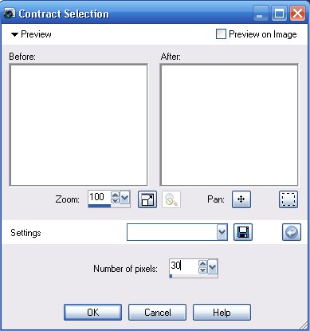
Task: Confirm with the OK button
Action: (92, 313)
